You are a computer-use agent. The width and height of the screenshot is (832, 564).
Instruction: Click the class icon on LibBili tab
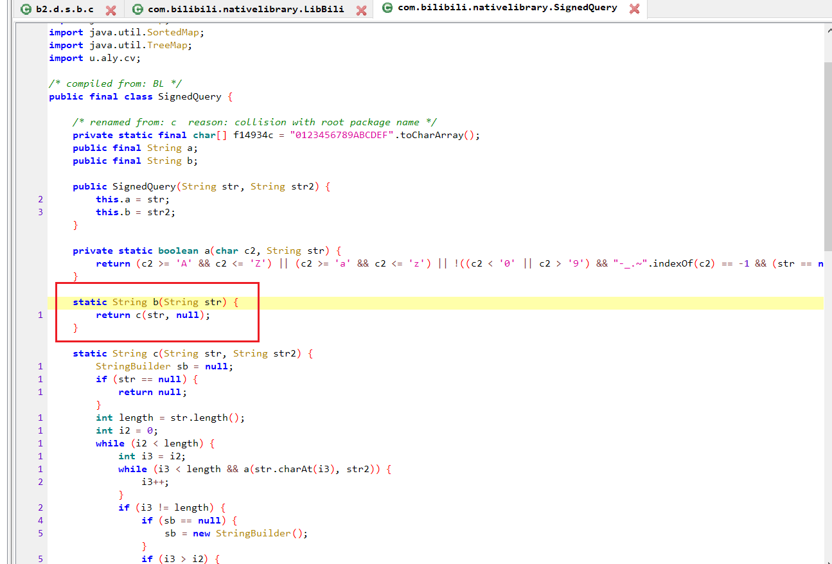tap(137, 10)
